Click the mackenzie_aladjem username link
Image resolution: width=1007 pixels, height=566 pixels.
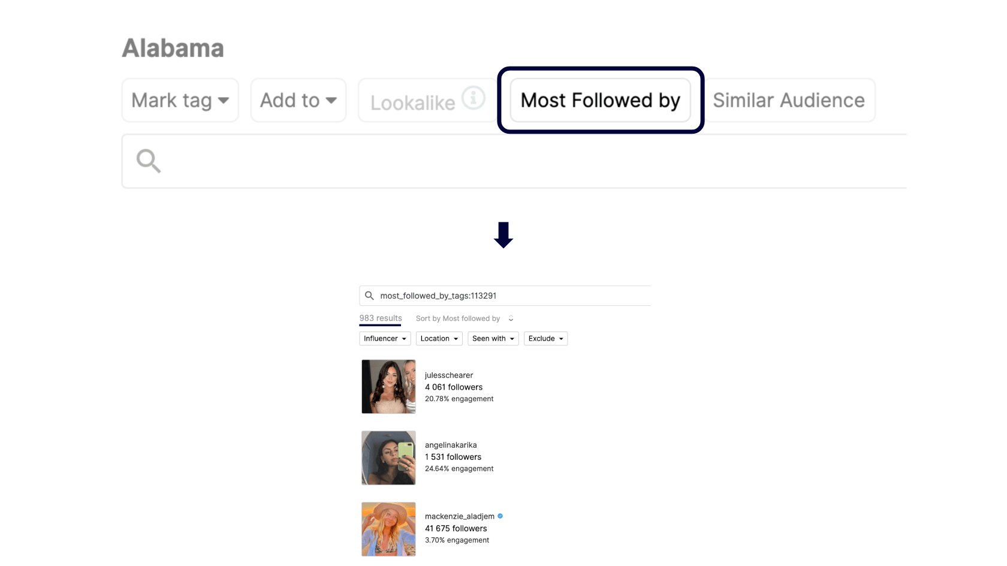(460, 516)
